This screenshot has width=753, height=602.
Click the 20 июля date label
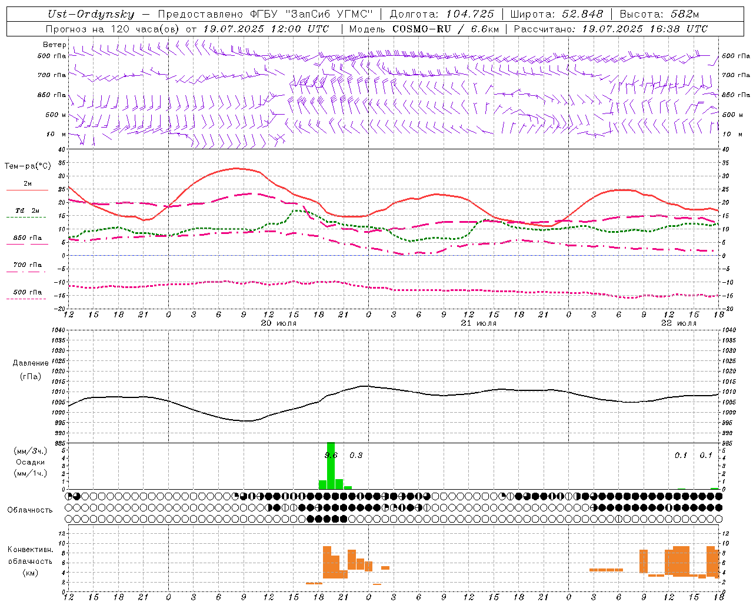[279, 323]
